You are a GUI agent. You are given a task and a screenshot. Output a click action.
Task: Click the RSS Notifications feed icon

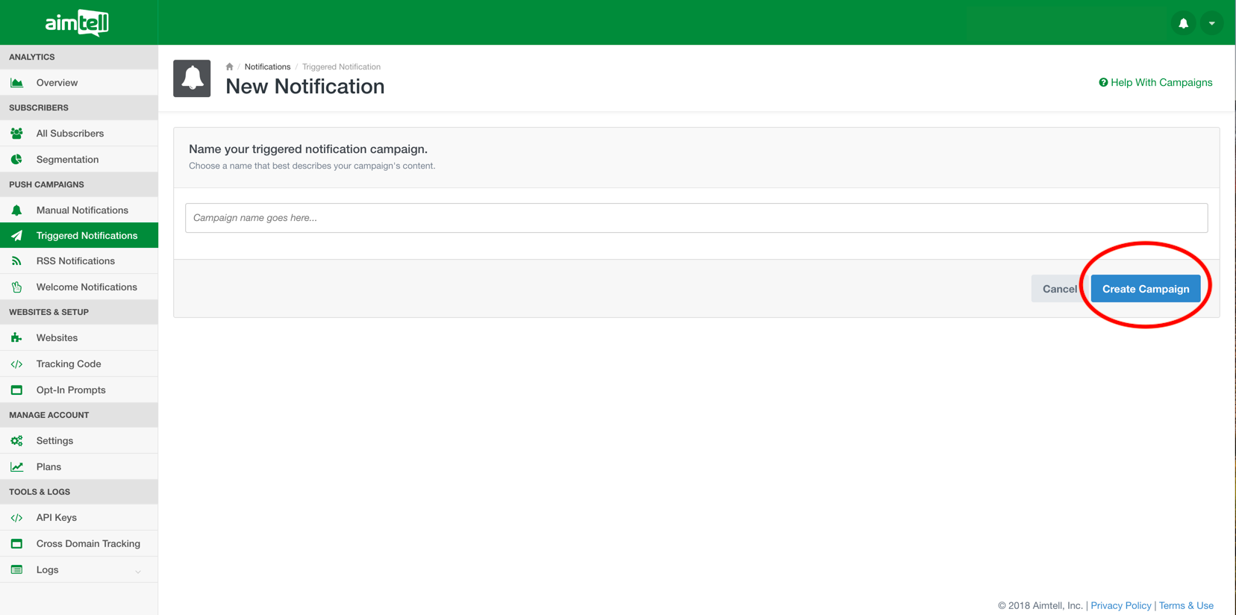(16, 261)
